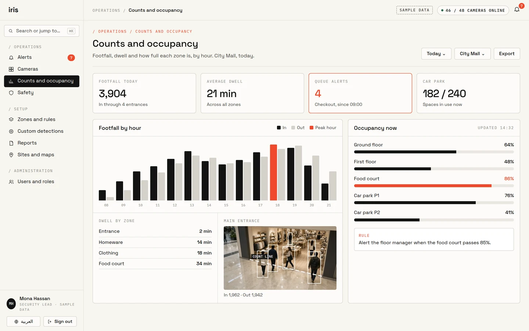Click the Footfall Today 3,904 card
Image resolution: width=529 pixels, height=331 pixels.
[144, 93]
